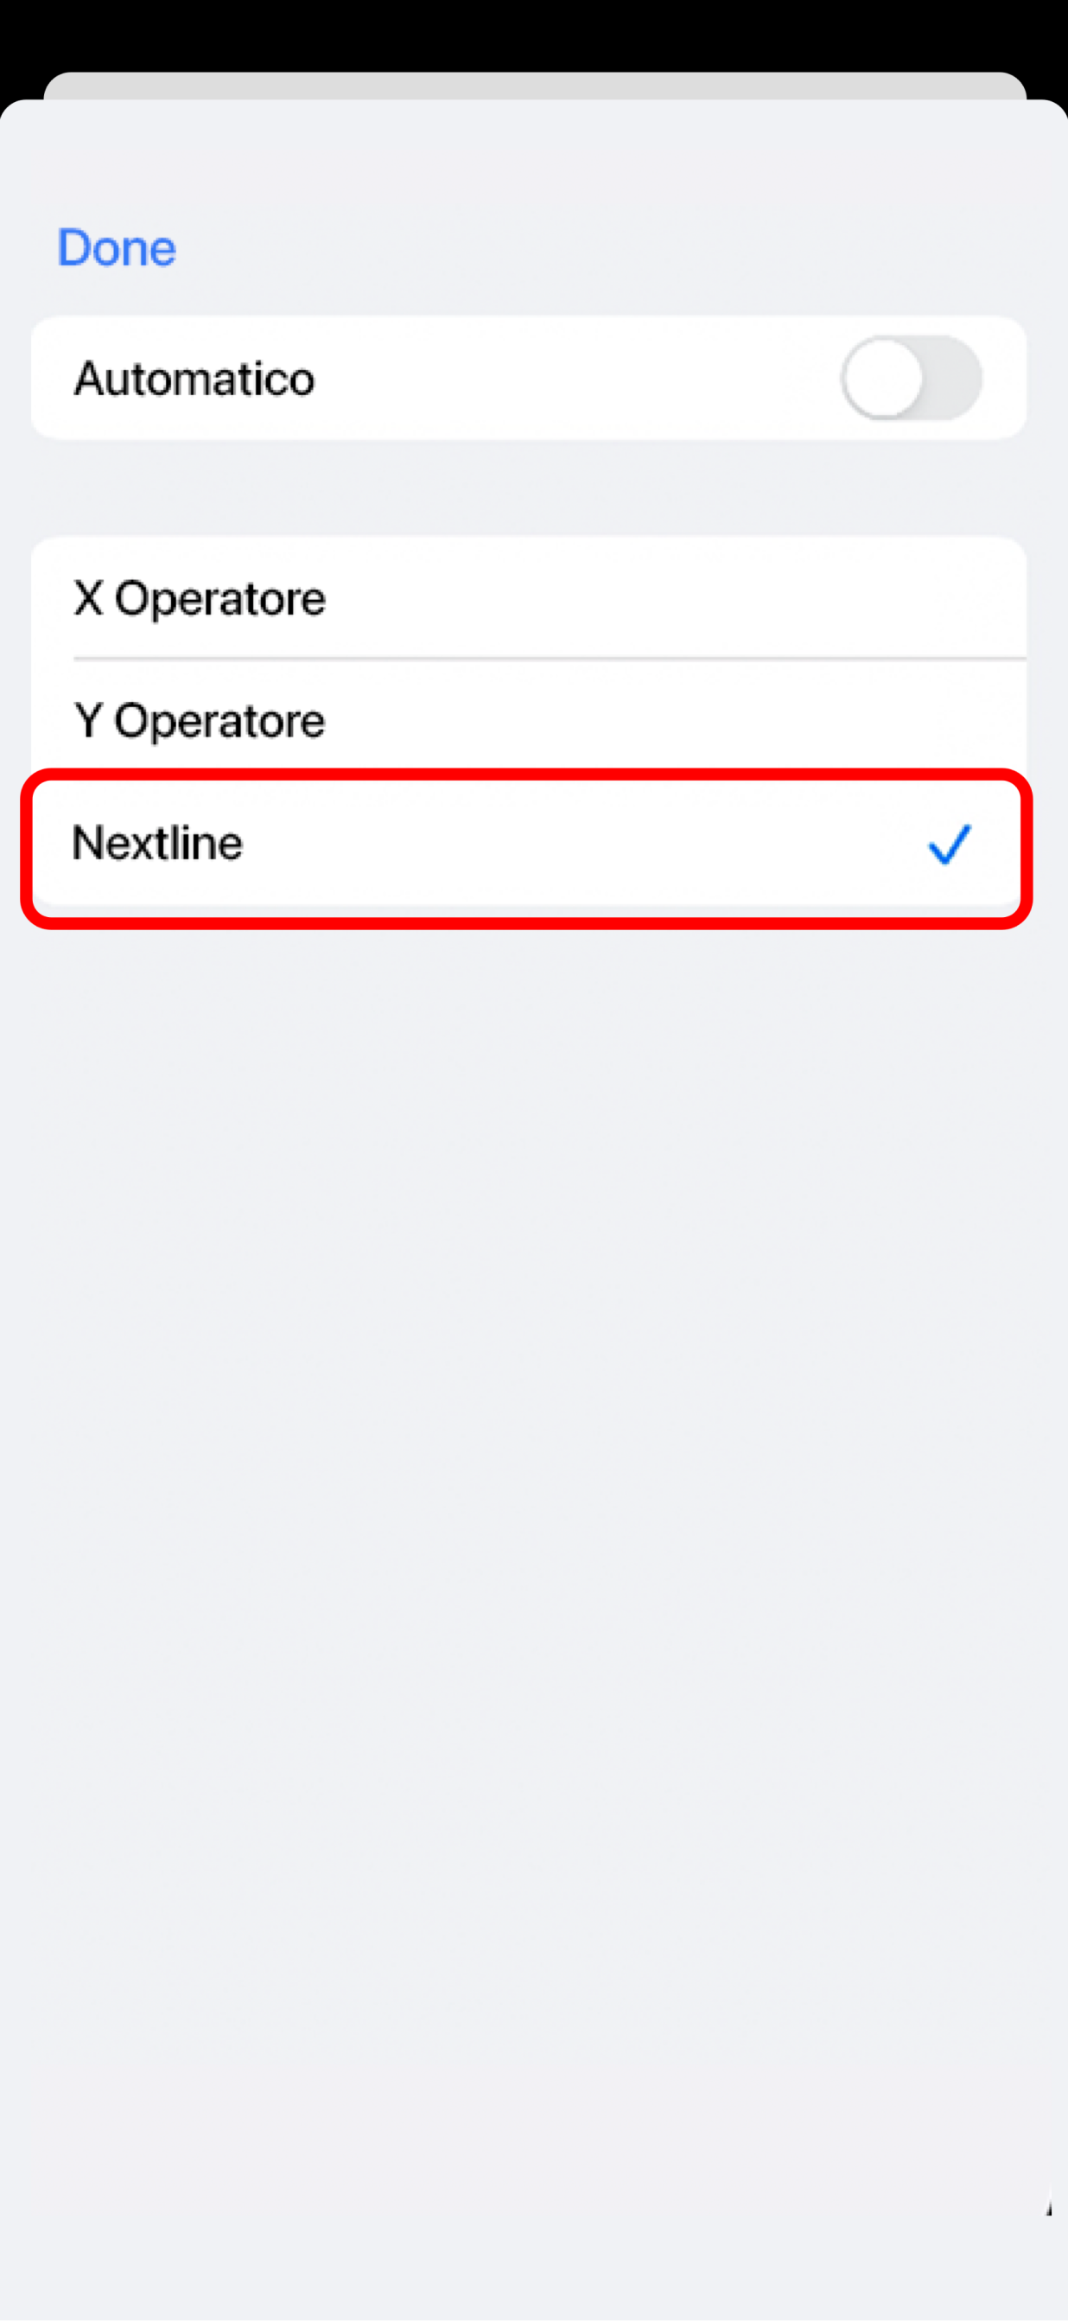Tap the X Operatore text label
This screenshot has width=1068, height=2321.
click(x=199, y=599)
